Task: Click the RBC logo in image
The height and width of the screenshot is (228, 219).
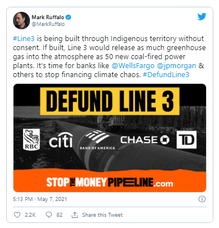Action: [32, 139]
